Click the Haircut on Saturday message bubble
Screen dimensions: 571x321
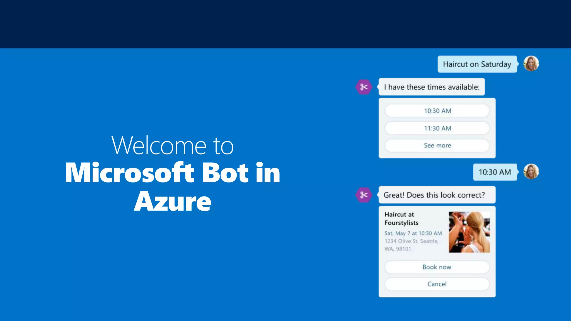[477, 64]
